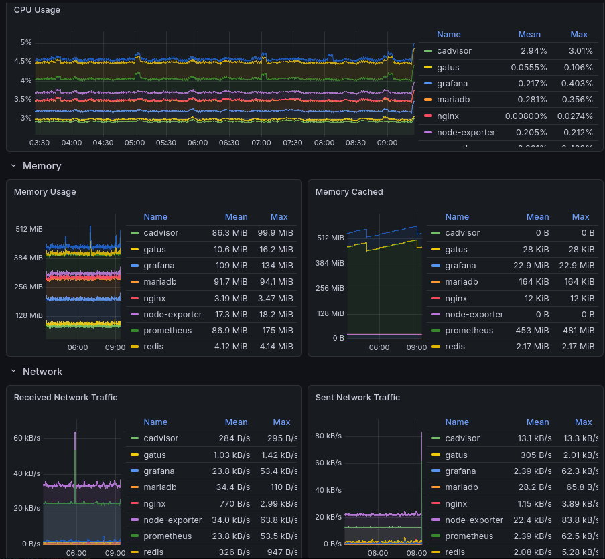Toggle redis series in Sent Network legend

pos(455,552)
